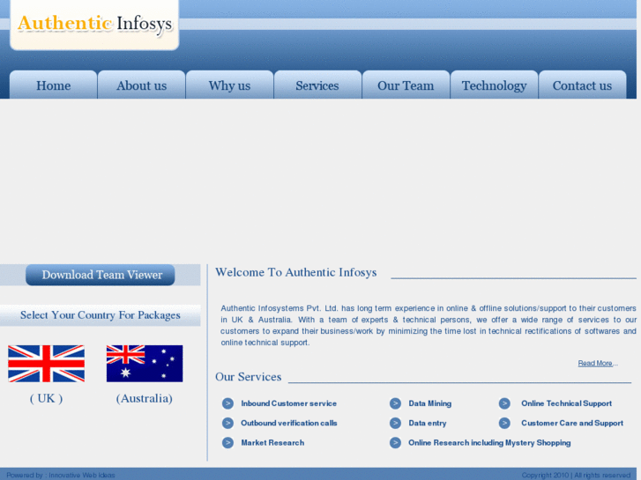This screenshot has width=641, height=480.
Task: Click the arrow bullet beside Online Research
Action: pos(395,443)
